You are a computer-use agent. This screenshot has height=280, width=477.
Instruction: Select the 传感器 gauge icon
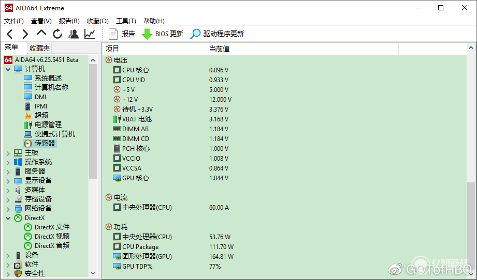tap(28, 143)
